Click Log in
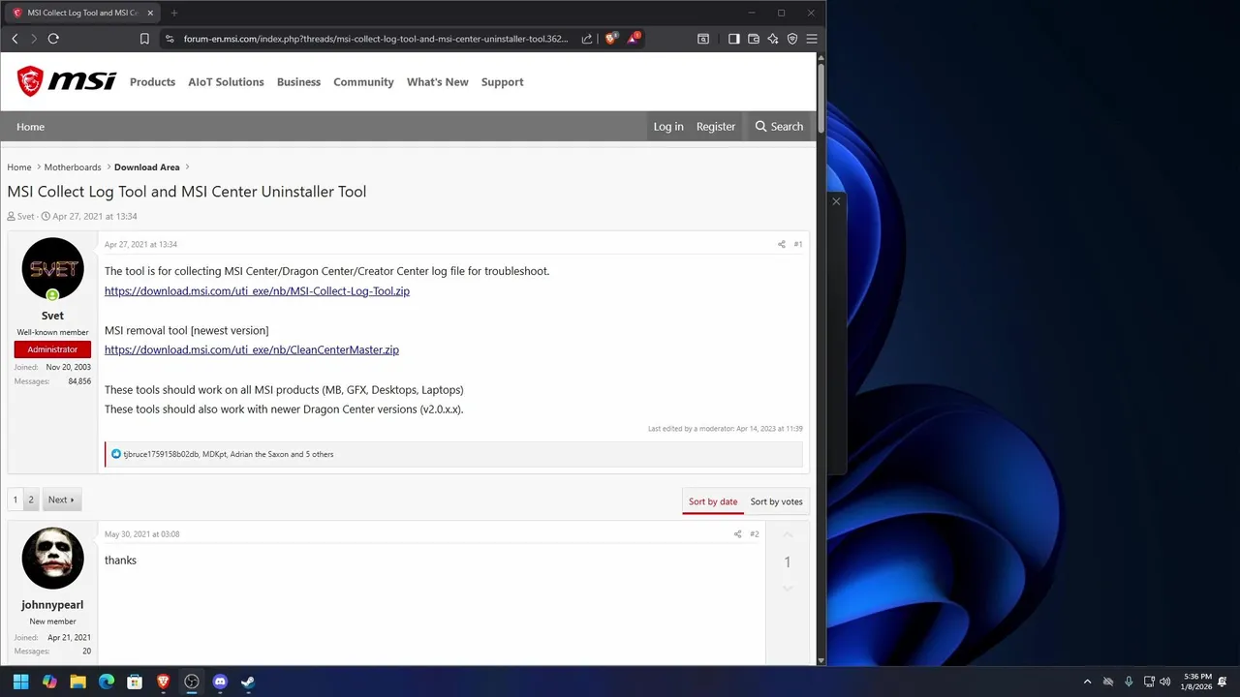This screenshot has height=697, width=1240. click(668, 127)
